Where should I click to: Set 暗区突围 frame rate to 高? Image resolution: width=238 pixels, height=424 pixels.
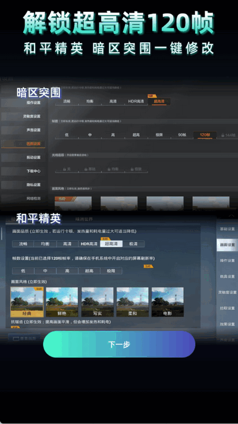coord(113,135)
